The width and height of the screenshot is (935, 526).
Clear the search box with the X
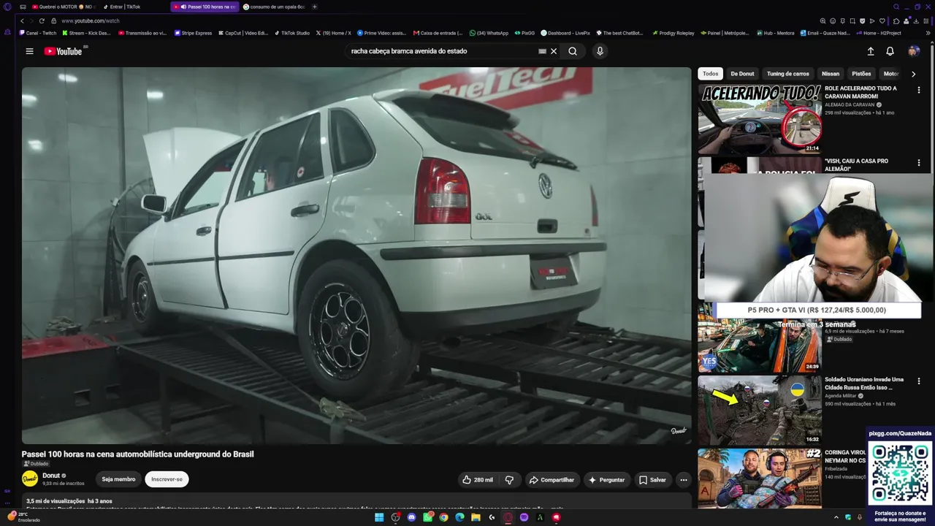point(554,51)
